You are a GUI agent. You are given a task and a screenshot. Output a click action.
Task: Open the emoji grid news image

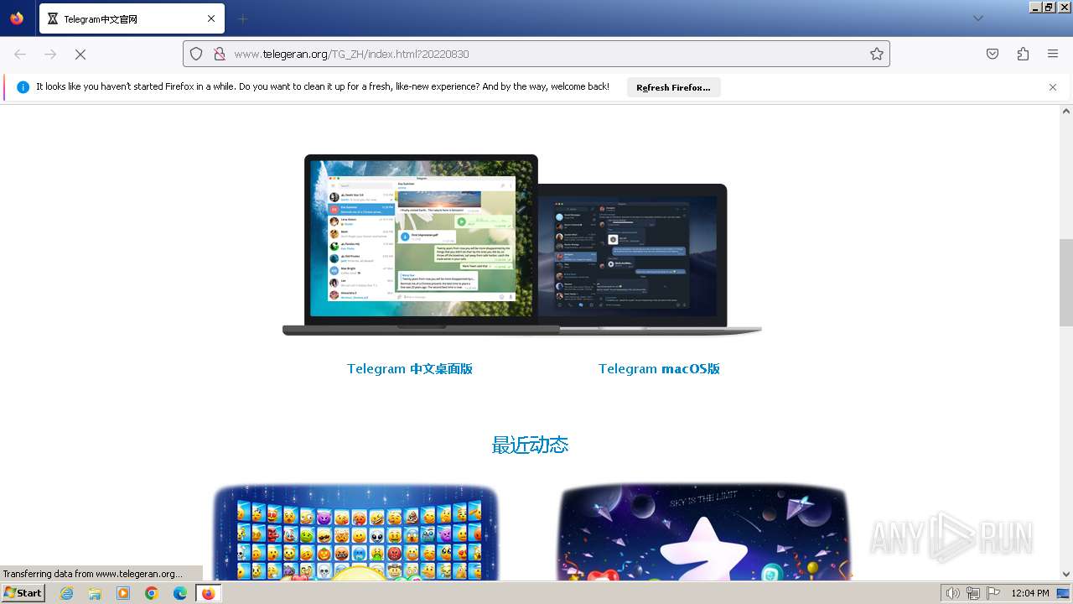click(356, 532)
